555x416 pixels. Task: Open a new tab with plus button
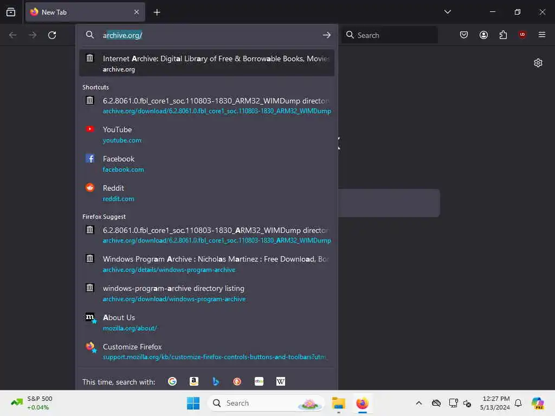(x=157, y=12)
